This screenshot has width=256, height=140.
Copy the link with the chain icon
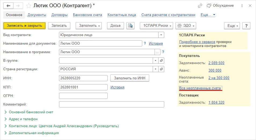click(x=200, y=6)
